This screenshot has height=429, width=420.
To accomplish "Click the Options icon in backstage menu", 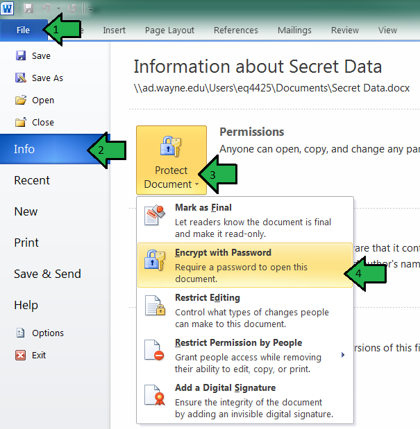I will coord(21,333).
